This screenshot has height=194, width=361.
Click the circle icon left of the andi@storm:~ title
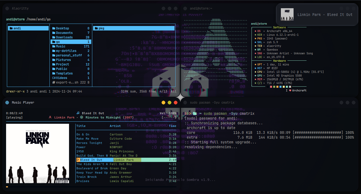(185, 8)
